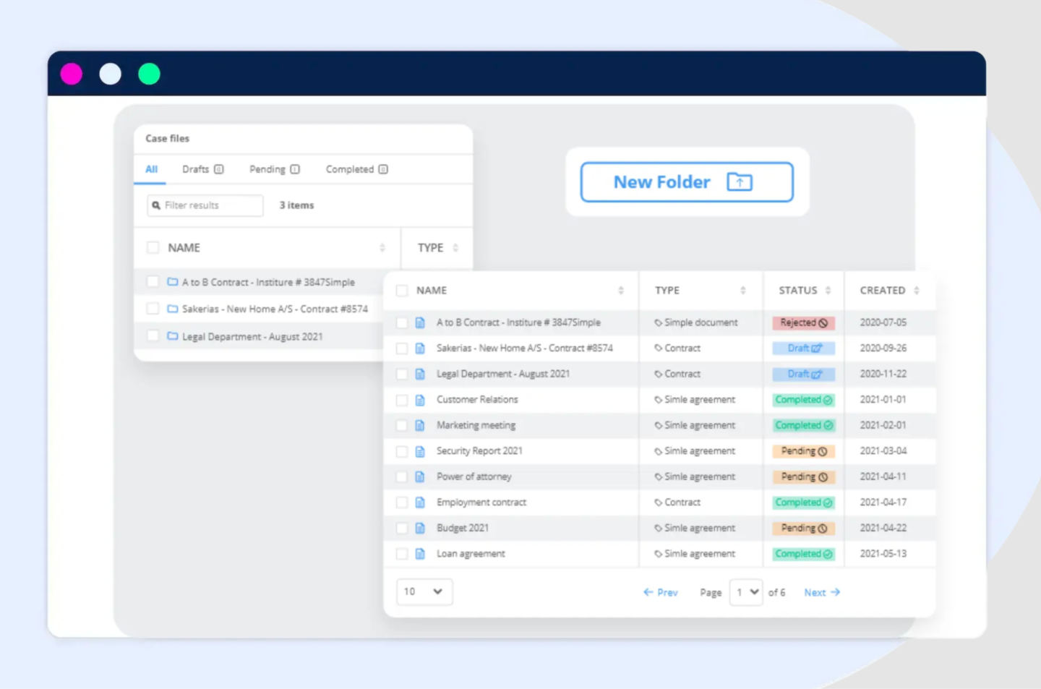This screenshot has height=689, width=1041.
Task: Click tag icon in Employment contract's type cell
Action: [659, 502]
